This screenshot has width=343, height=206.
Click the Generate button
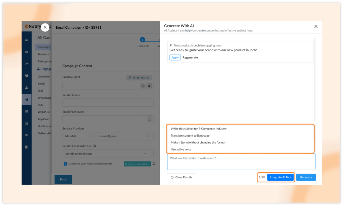tap(306, 177)
